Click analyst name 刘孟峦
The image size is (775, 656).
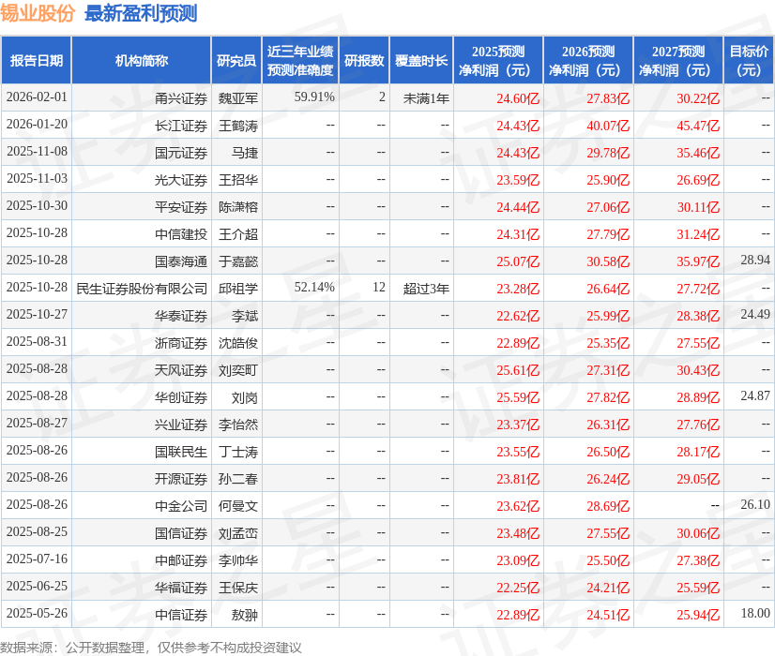pos(238,533)
